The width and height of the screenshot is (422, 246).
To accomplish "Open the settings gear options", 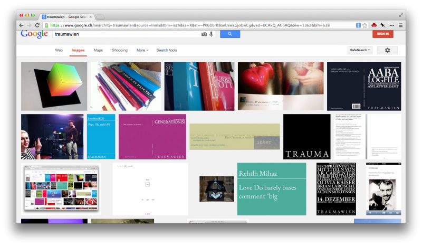I will (388, 50).
